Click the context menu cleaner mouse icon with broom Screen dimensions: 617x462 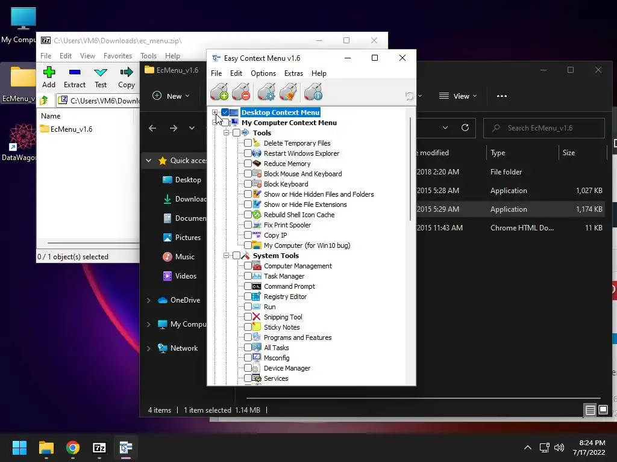[x=289, y=92]
